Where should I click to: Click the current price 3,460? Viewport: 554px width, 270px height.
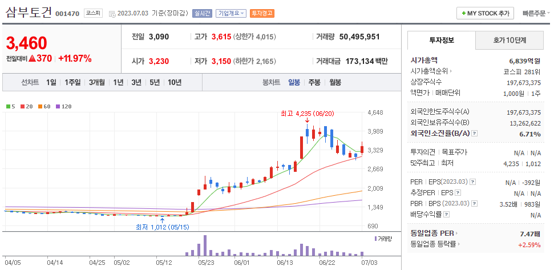pyautogui.click(x=26, y=43)
